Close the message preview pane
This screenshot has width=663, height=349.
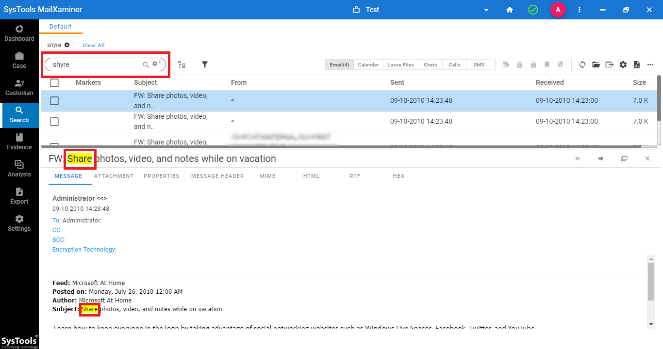click(x=647, y=159)
